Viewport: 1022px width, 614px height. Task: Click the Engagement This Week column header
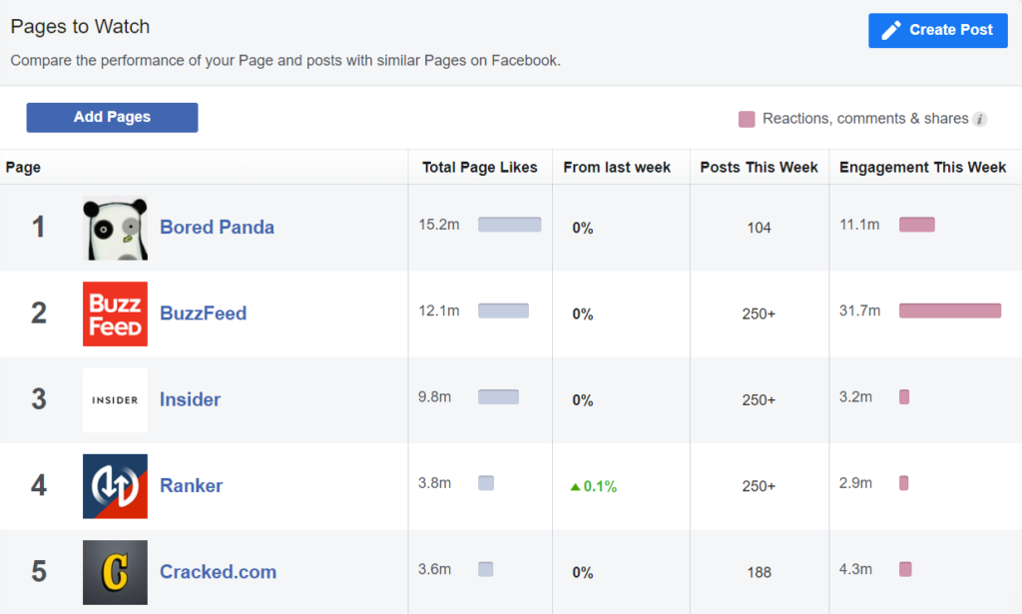(922, 167)
